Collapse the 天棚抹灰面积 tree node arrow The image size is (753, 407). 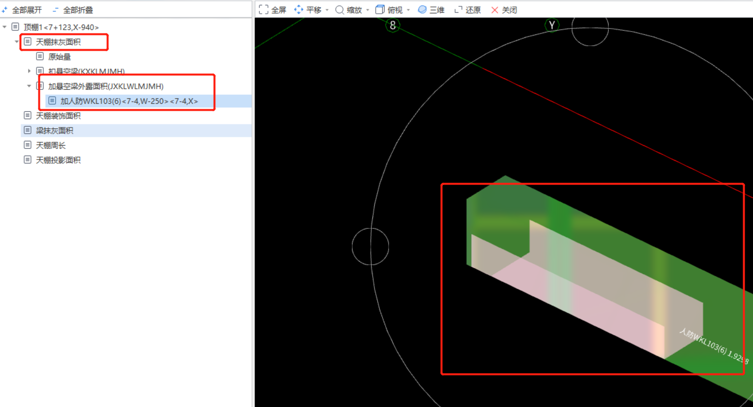point(17,42)
